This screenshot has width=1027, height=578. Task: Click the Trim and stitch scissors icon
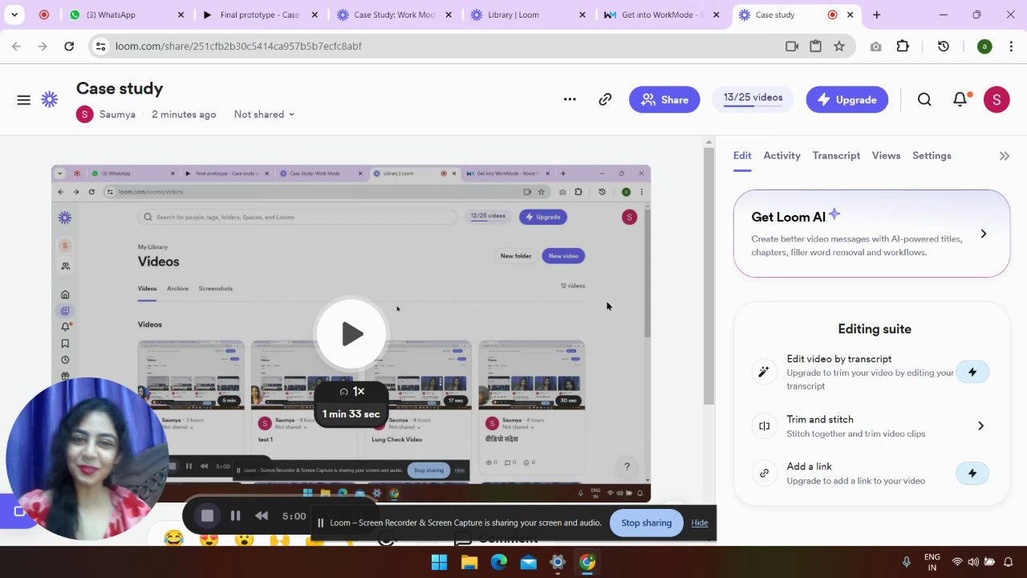(764, 426)
